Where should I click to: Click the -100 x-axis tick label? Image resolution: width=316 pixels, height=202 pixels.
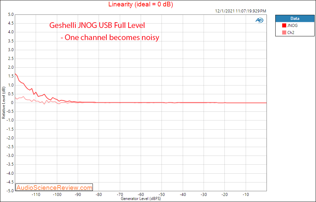pos(57,195)
